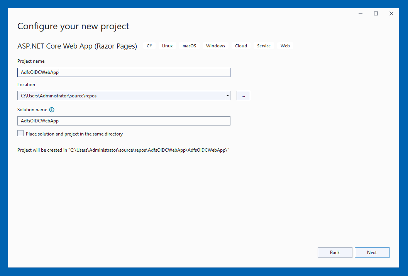The width and height of the screenshot is (408, 276).
Task: Click the C# language tag
Action: coord(149,45)
